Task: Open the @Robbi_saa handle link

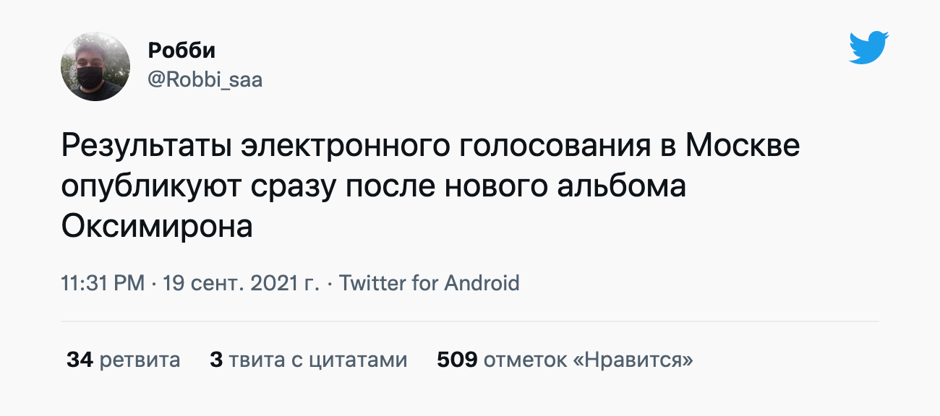Action: [205, 79]
